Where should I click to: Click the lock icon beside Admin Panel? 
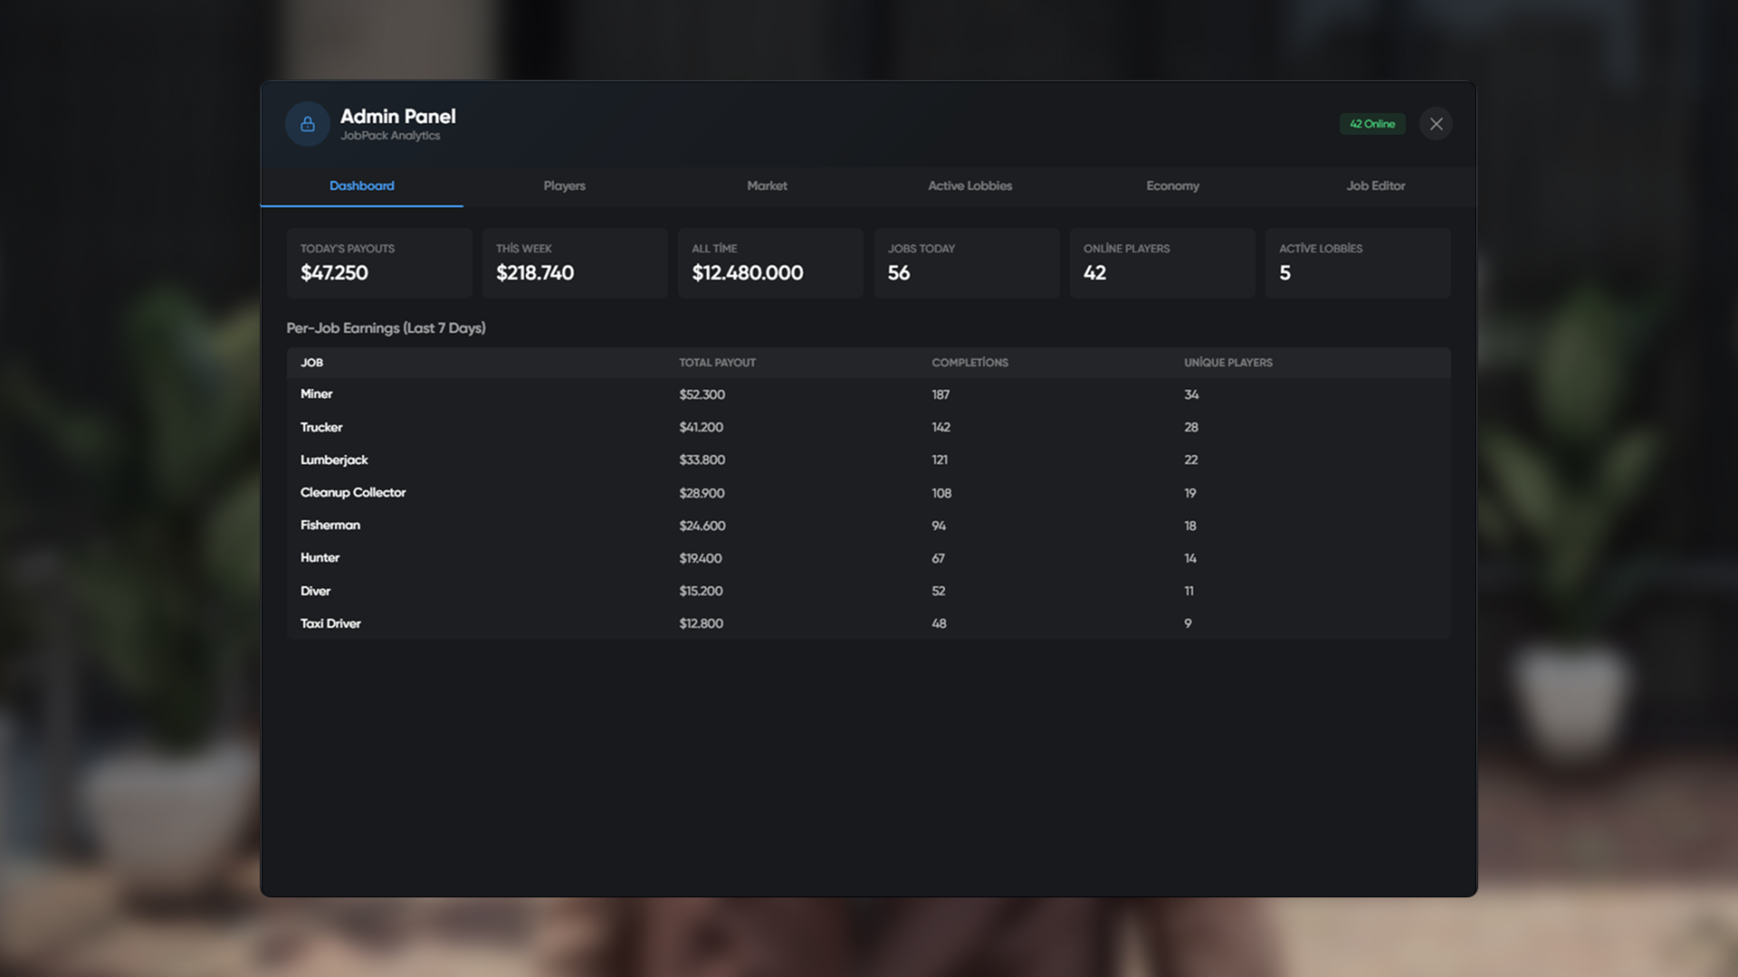tap(307, 124)
